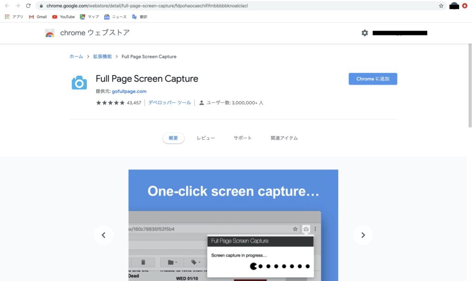Image resolution: width=472 pixels, height=281 pixels.
Task: Reload the page with the refresh icon
Action: click(28, 6)
